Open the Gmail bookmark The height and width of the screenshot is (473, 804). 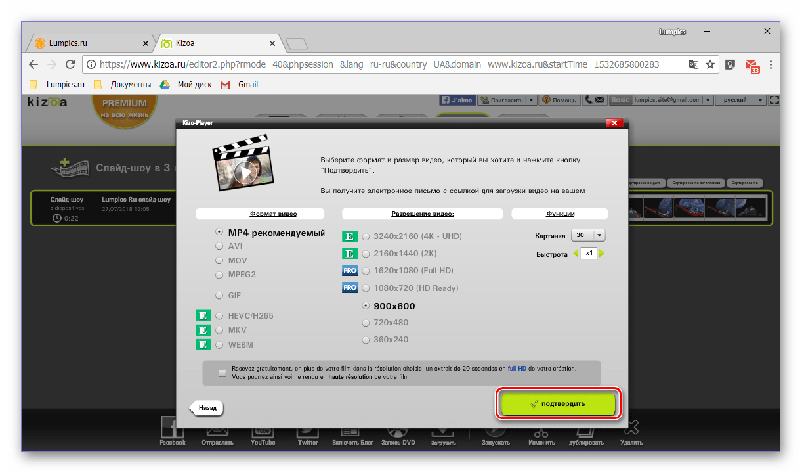240,85
